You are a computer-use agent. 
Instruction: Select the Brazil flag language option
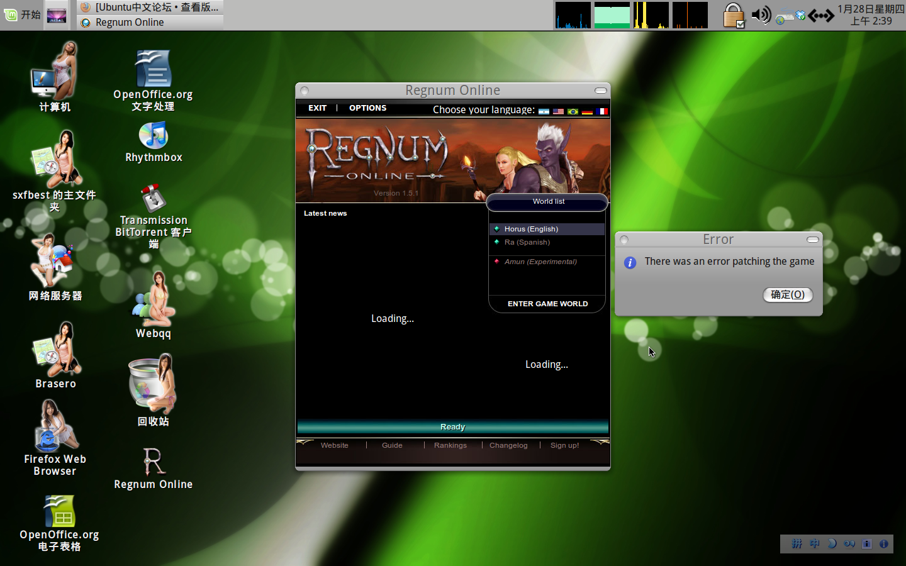pyautogui.click(x=573, y=111)
